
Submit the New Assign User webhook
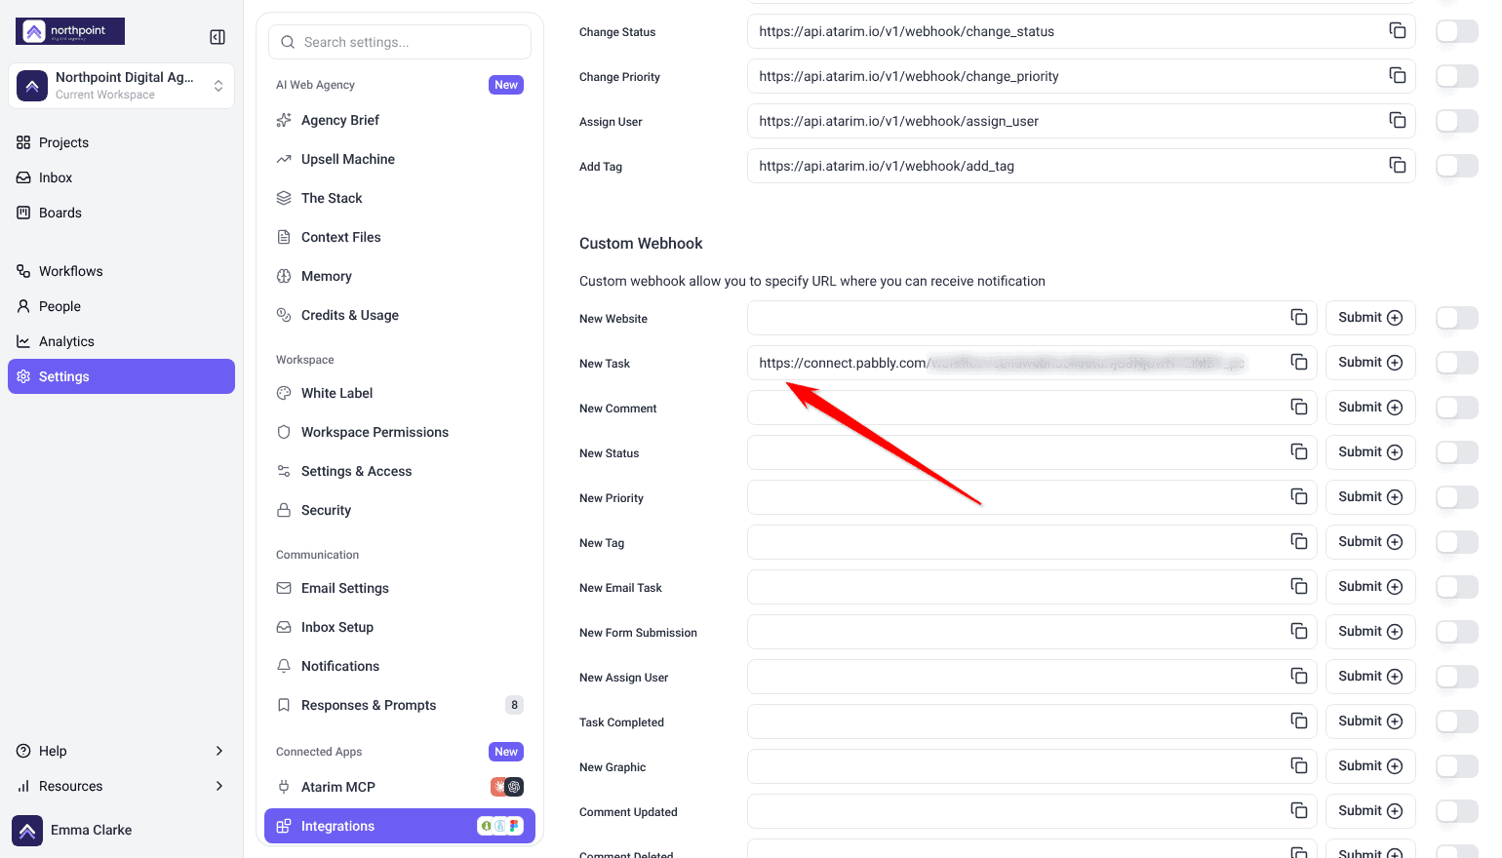(1370, 677)
